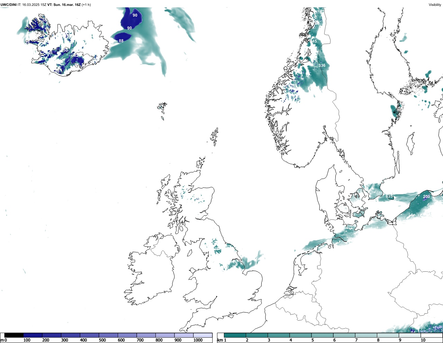Viewport: 443px width, 343px height.
Task: Click the '88' visibility value east of Iceland
Action: [121, 41]
